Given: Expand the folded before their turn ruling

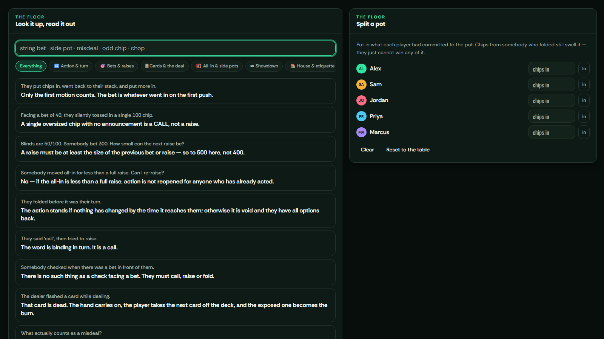Looking at the screenshot, I should click(x=176, y=211).
